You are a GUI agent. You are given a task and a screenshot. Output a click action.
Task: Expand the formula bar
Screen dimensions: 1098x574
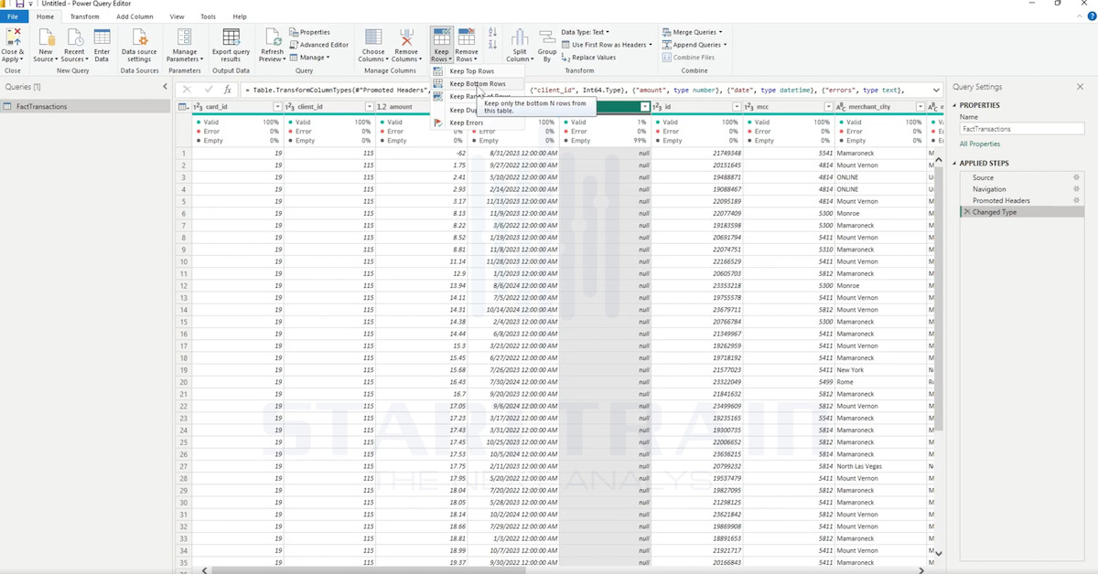pyautogui.click(x=935, y=90)
